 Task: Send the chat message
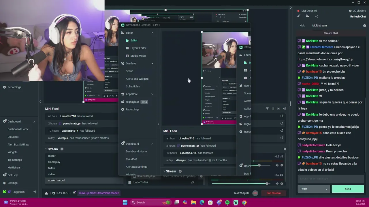(x=348, y=189)
